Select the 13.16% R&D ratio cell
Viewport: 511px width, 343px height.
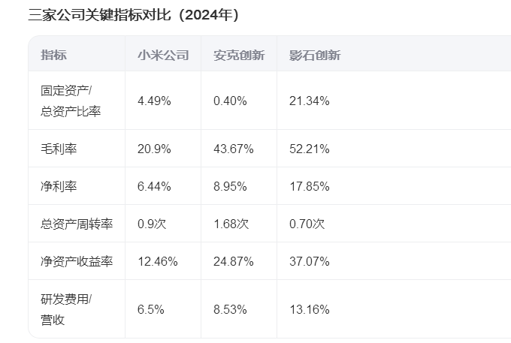click(310, 309)
